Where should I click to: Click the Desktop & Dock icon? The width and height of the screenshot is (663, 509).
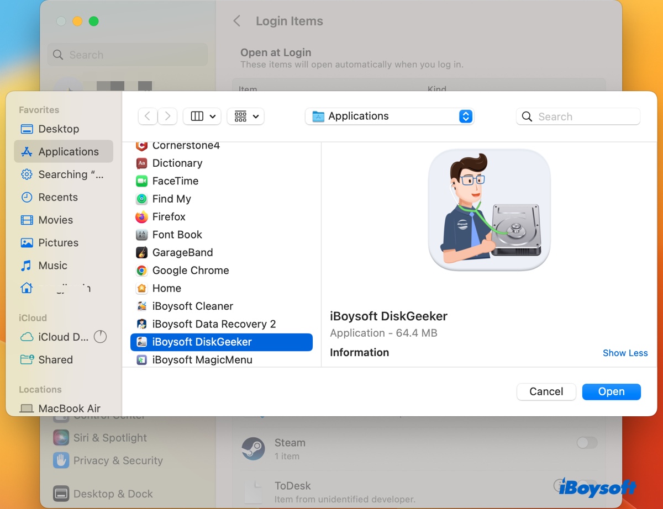click(x=61, y=495)
